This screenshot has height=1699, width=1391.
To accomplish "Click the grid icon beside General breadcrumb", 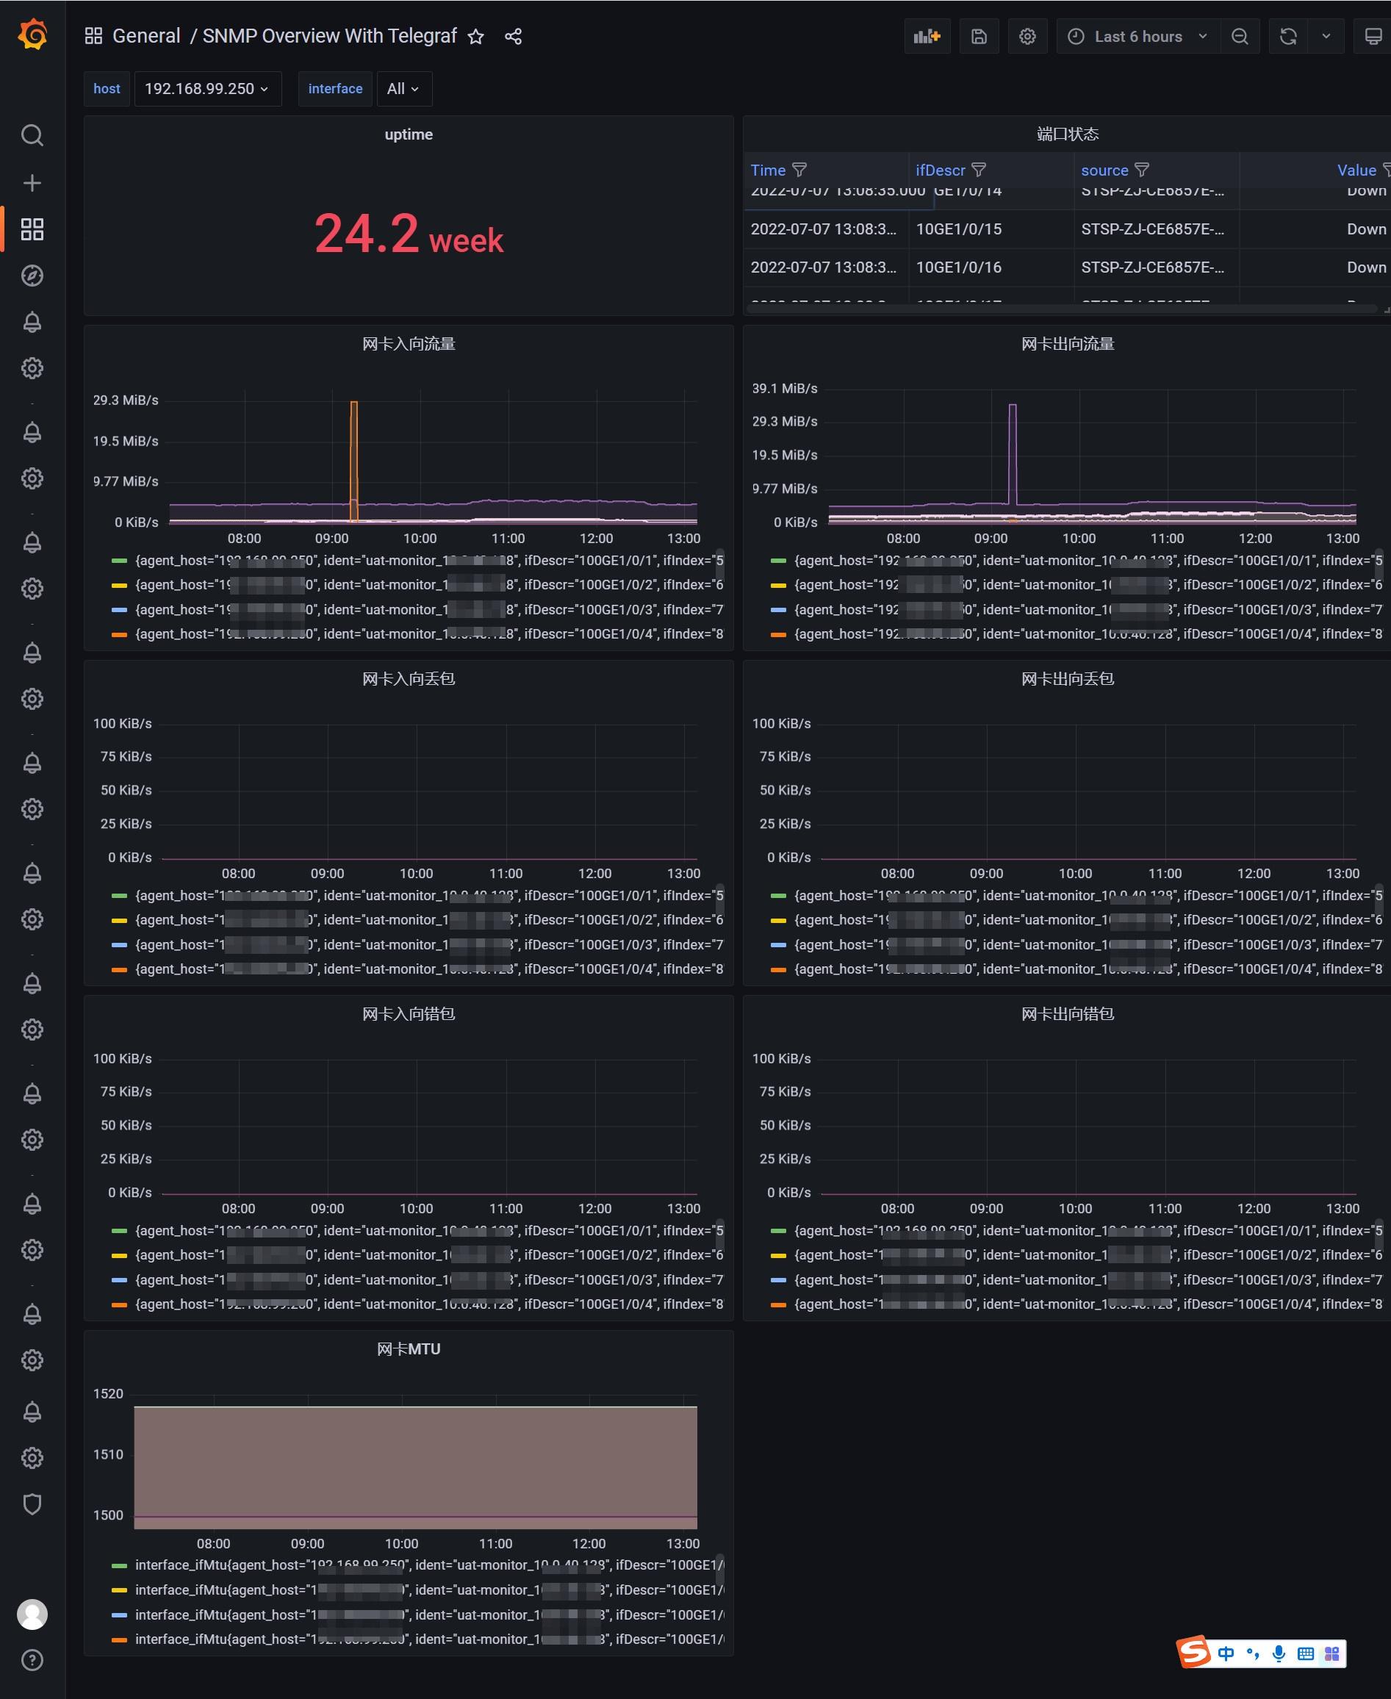I will [x=94, y=36].
